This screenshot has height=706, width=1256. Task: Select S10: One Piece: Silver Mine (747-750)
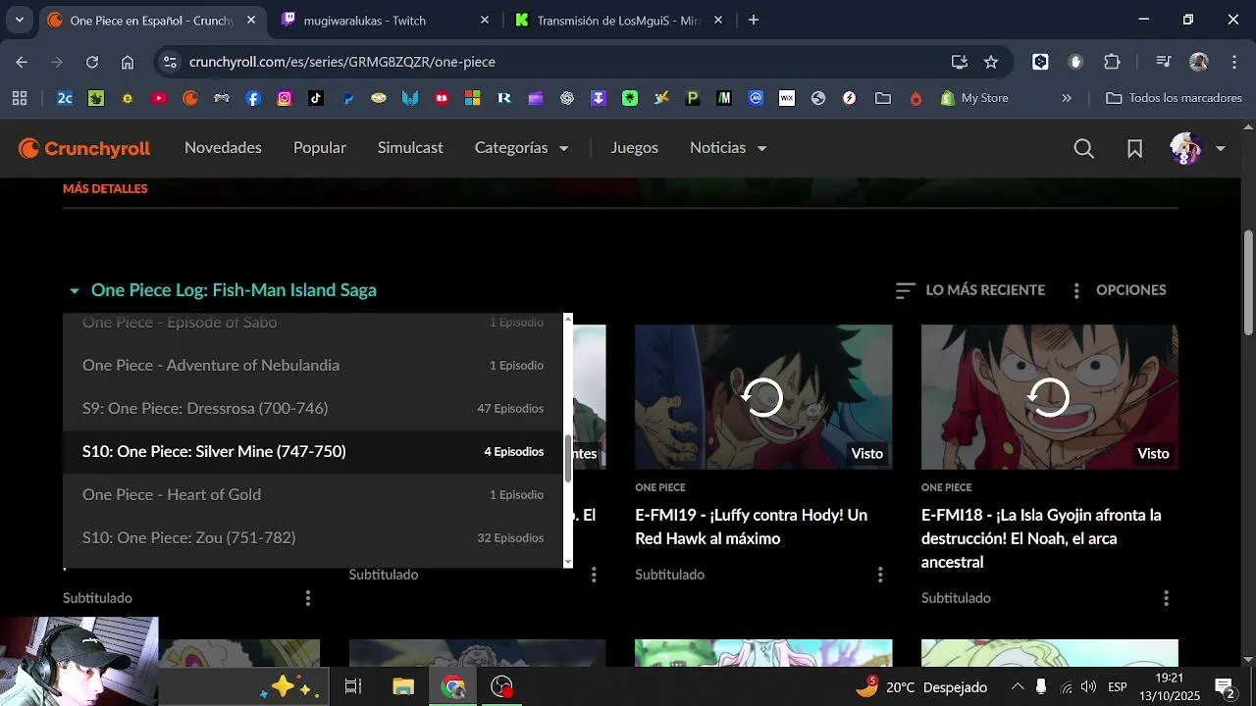point(313,451)
